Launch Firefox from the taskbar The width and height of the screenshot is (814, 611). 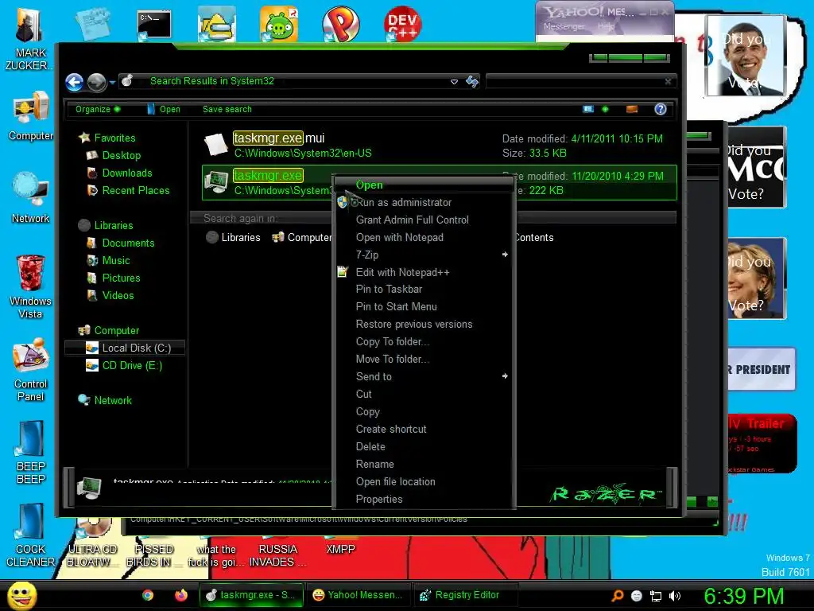pos(180,595)
